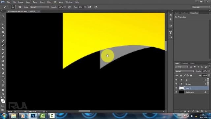Open layer Opacity dropdown arrow
Image resolution: width=211 pixels, height=119 pixels.
[x=209, y=71]
